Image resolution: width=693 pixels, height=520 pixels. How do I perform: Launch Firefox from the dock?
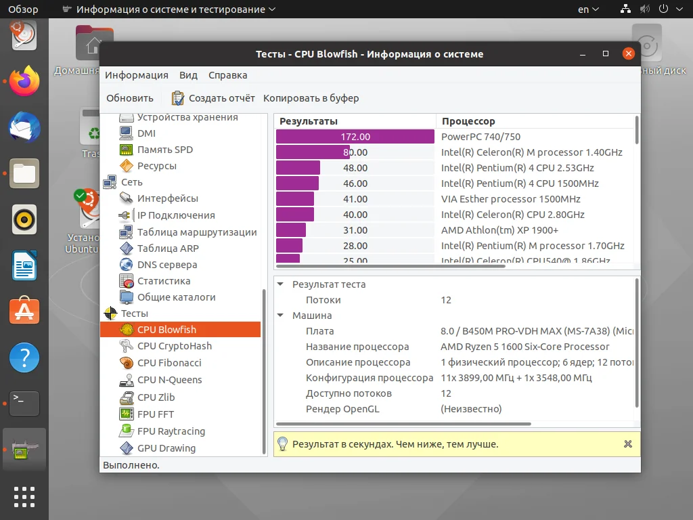24,81
